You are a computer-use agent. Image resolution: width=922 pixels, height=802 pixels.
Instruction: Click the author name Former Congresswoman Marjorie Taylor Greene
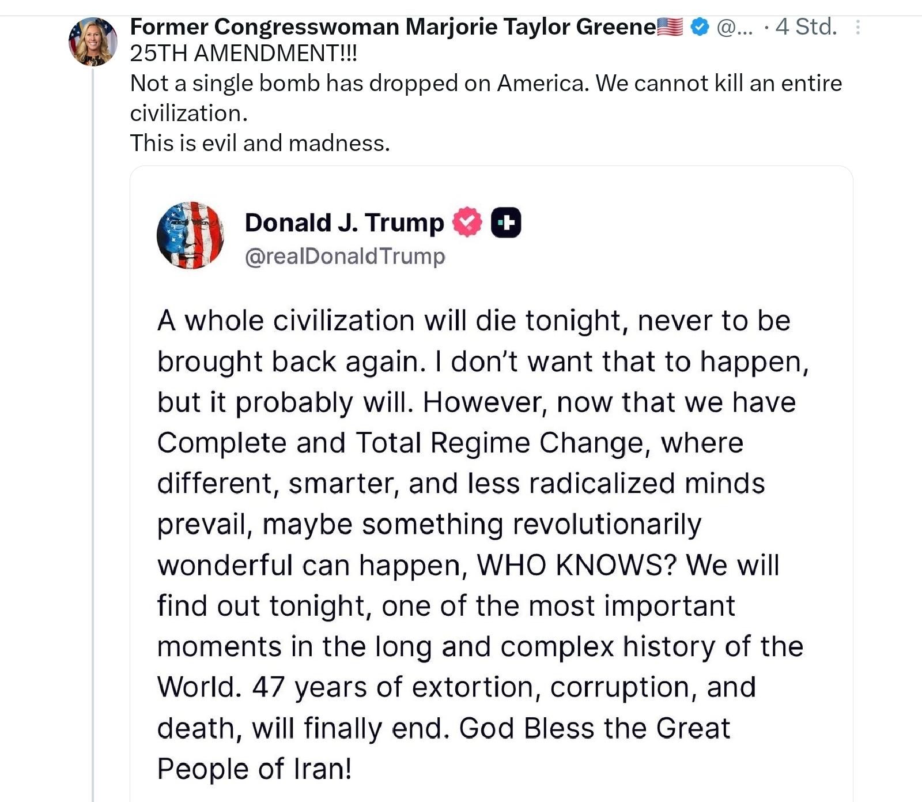392,27
